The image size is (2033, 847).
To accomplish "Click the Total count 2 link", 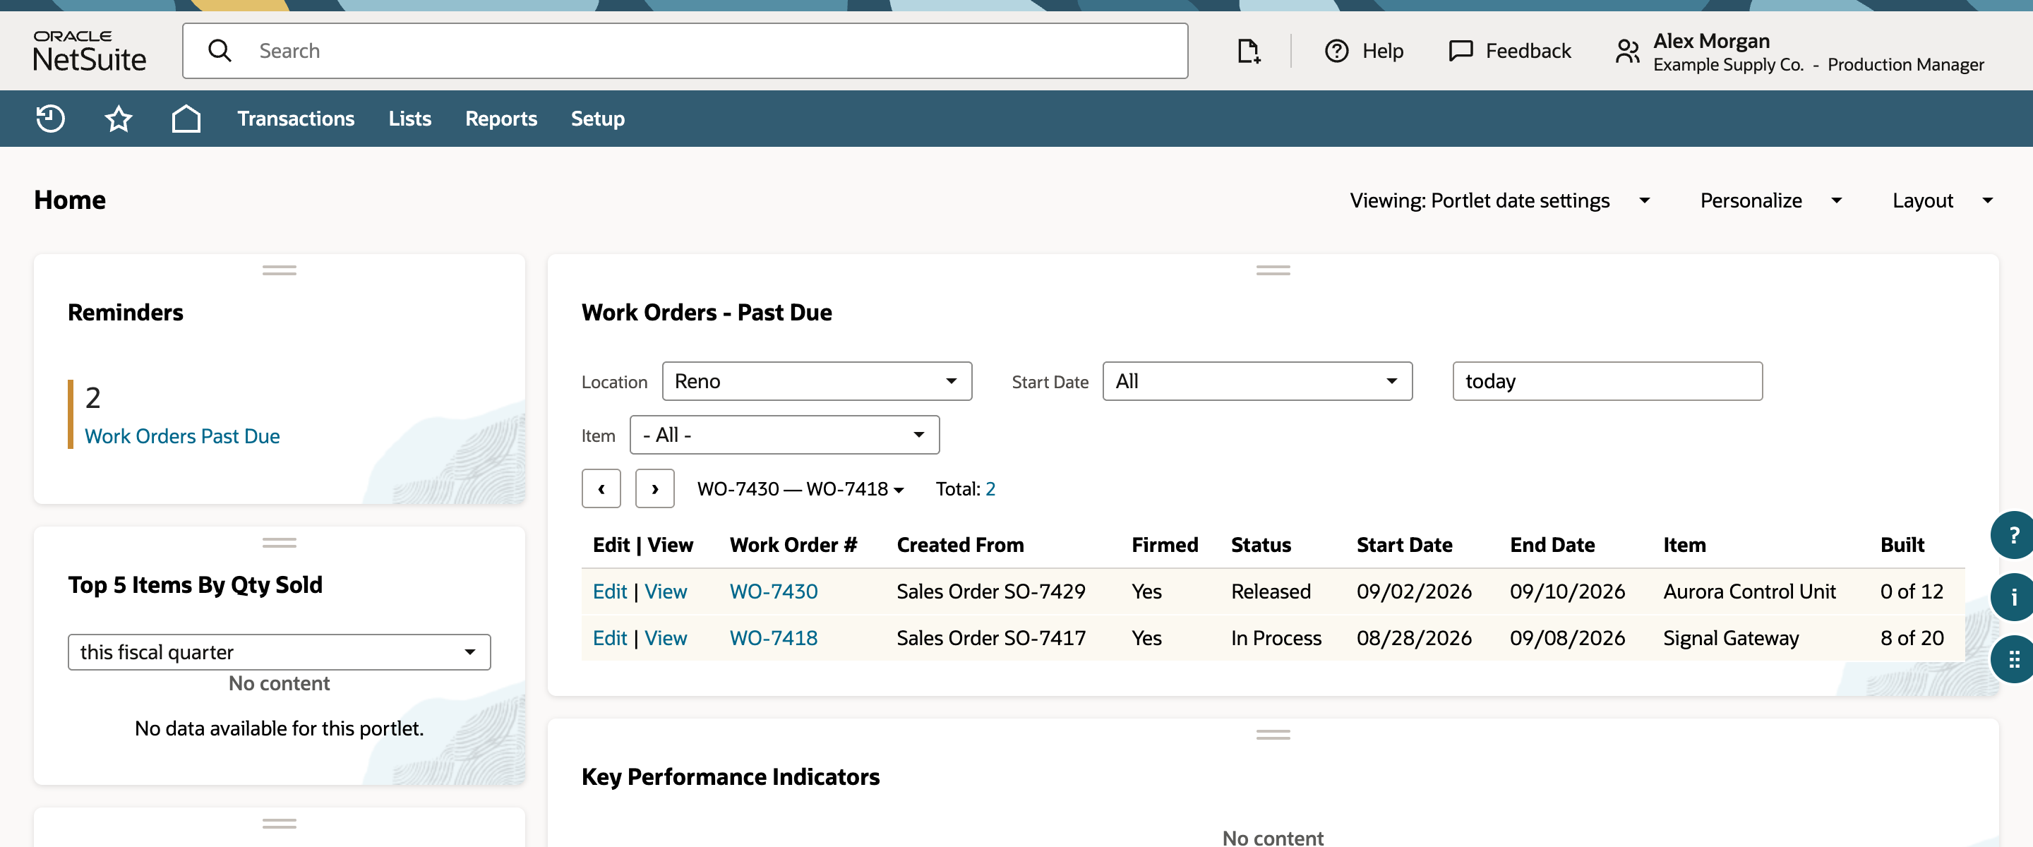I will click(x=990, y=489).
